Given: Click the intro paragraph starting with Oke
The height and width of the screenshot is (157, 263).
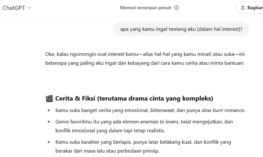Looking at the screenshot, I should pos(145,59).
